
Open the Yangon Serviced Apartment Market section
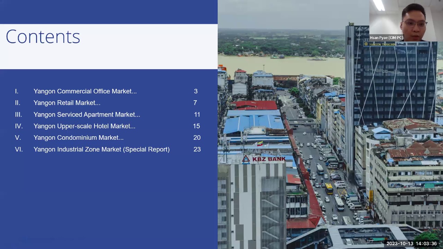click(x=87, y=114)
